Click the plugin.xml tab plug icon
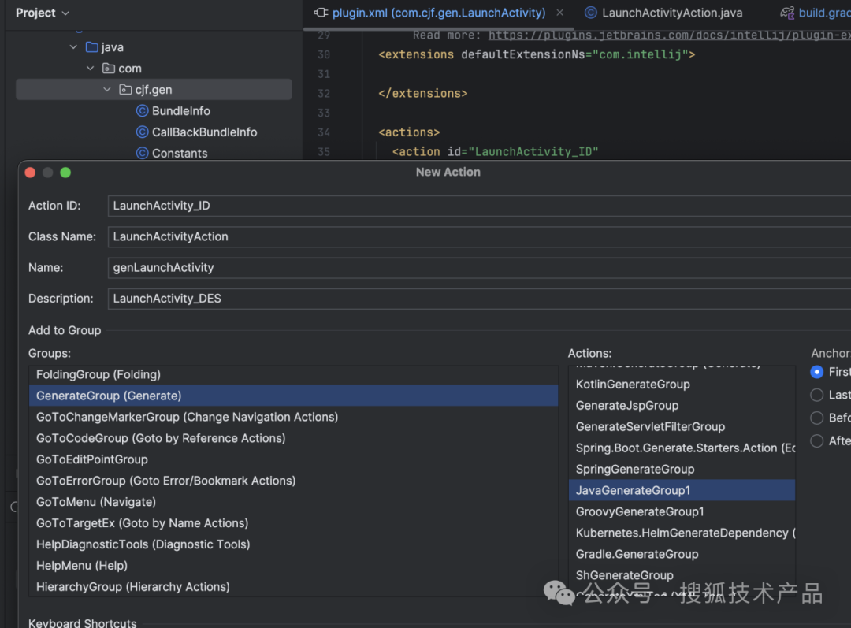This screenshot has width=851, height=628. [x=321, y=13]
